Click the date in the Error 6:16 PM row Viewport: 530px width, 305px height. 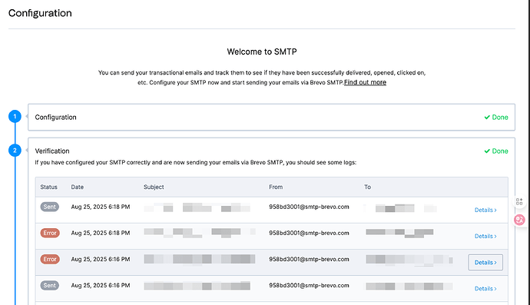click(x=101, y=259)
